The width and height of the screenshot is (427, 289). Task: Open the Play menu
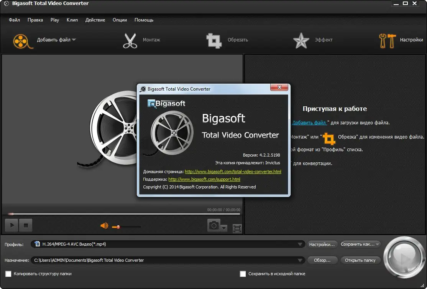pyautogui.click(x=55, y=20)
